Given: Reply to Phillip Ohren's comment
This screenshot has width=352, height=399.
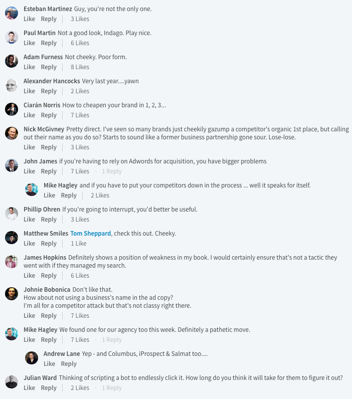Looking at the screenshot, I should [49, 220].
